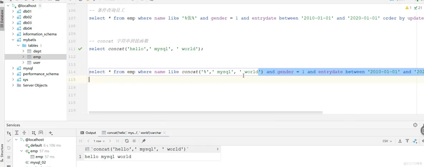Click the green checkmark count 21 indicator

tap(418, 8)
